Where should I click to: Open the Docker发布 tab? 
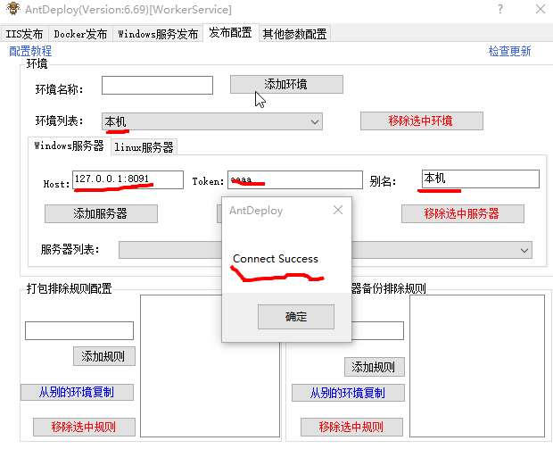coord(80,34)
